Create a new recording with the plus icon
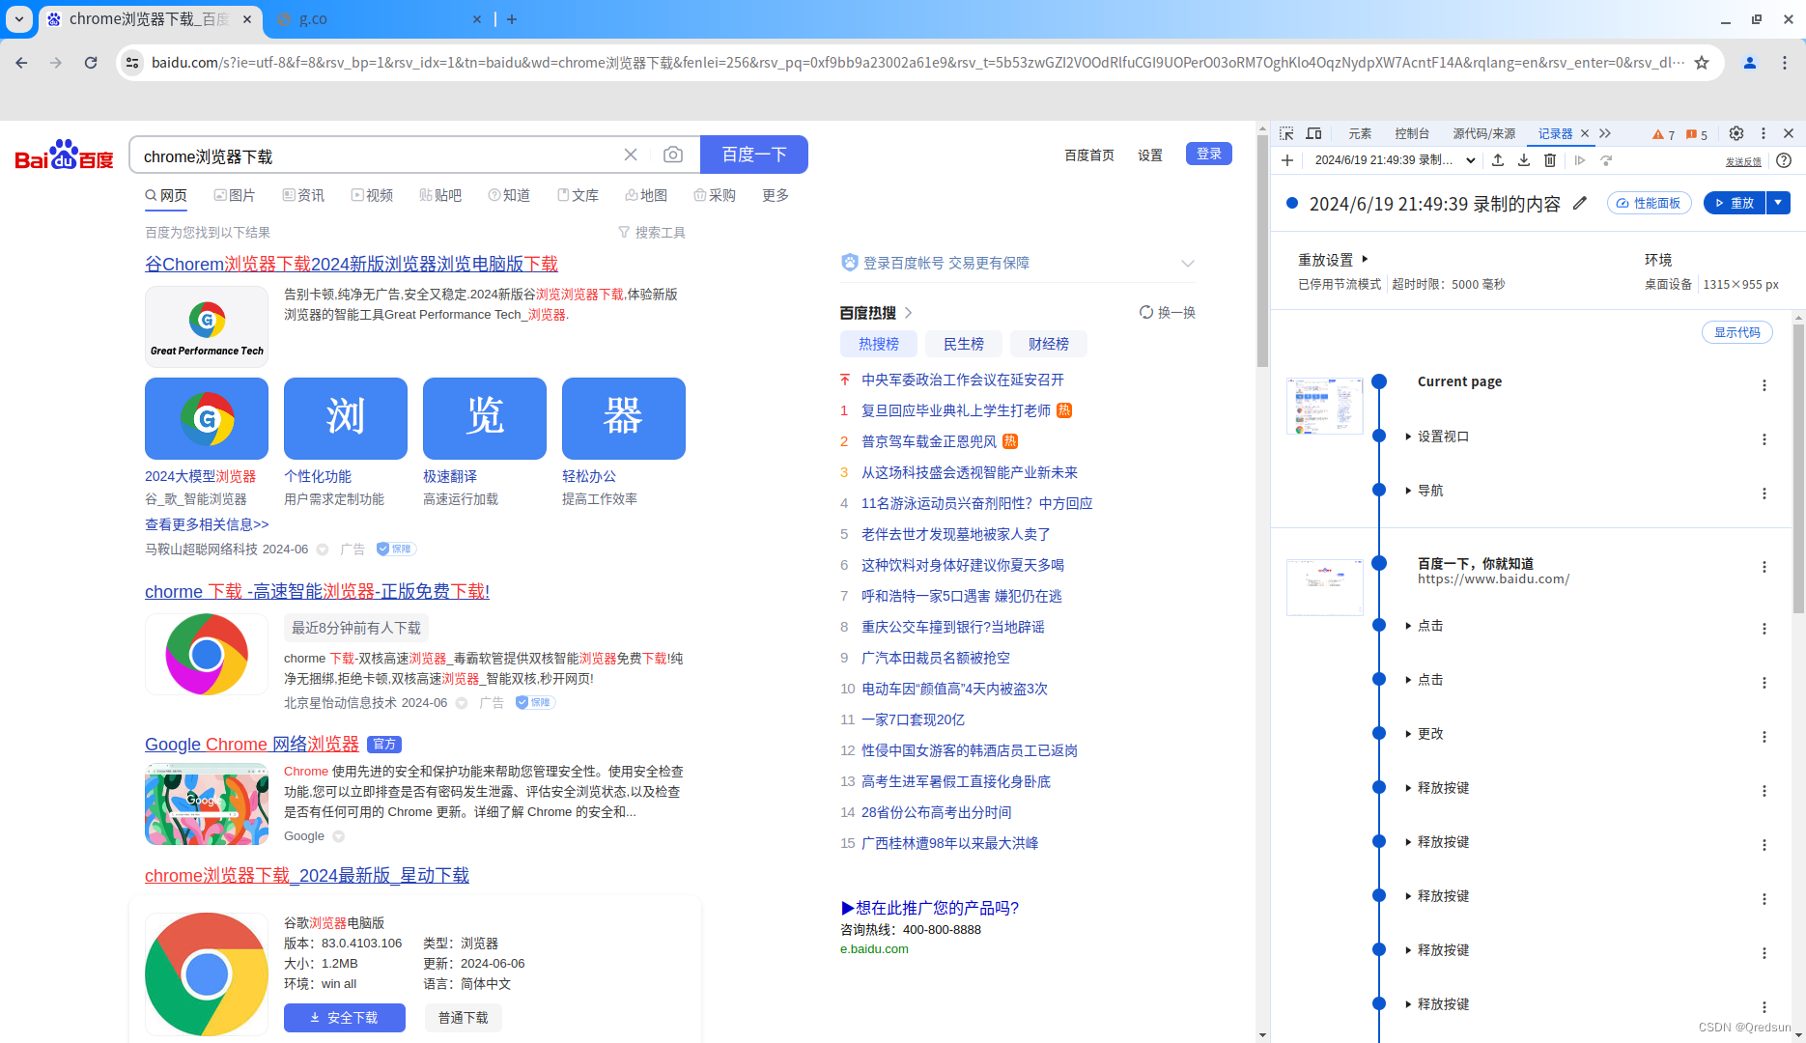 [x=1287, y=160]
